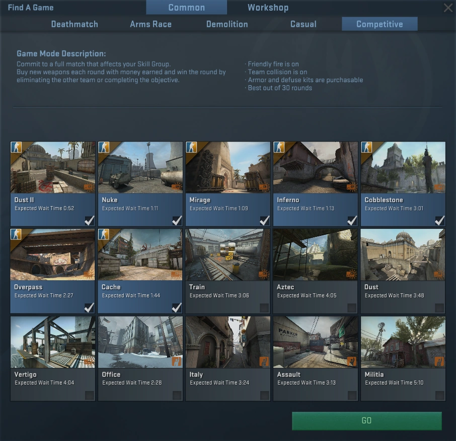Click the hostage icon on the Italy tile
The image size is (456, 441).
pyautogui.click(x=263, y=361)
